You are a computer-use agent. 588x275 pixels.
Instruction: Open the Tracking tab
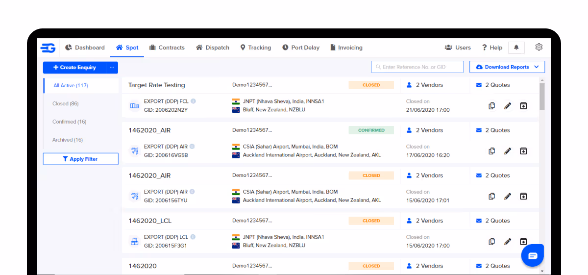tap(256, 48)
